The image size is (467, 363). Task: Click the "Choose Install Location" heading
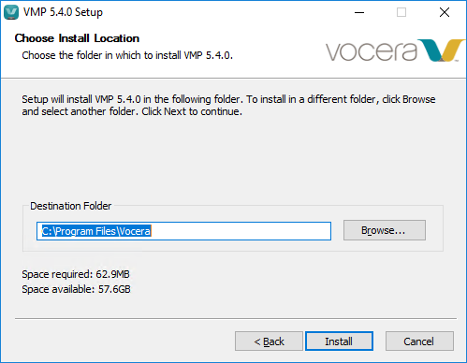pyautogui.click(x=77, y=38)
